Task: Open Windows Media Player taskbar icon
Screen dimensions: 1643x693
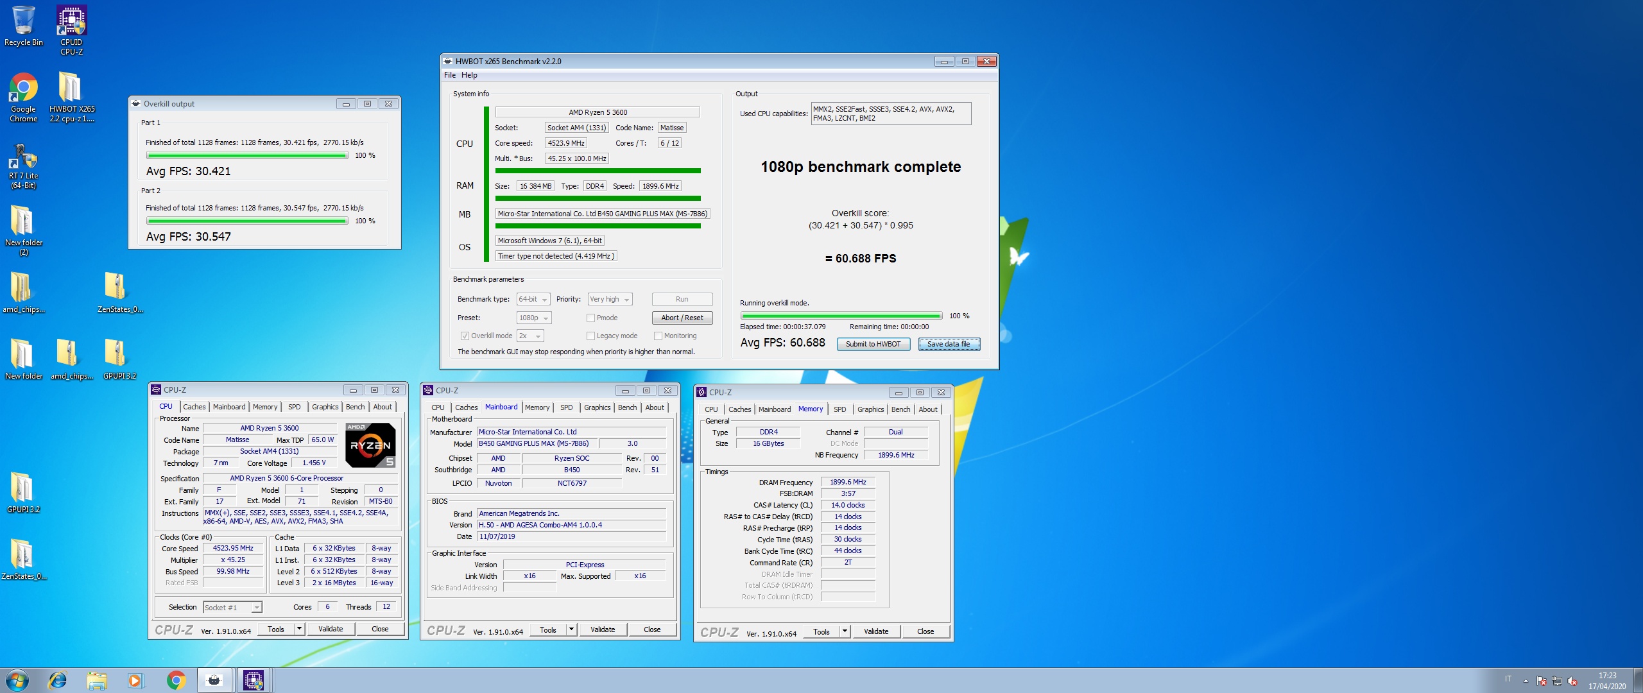Action: [x=135, y=680]
